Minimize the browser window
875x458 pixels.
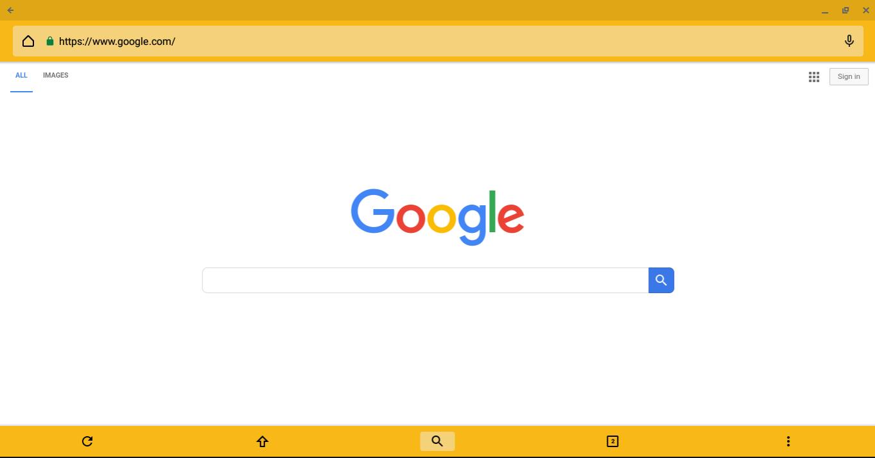[825, 11]
